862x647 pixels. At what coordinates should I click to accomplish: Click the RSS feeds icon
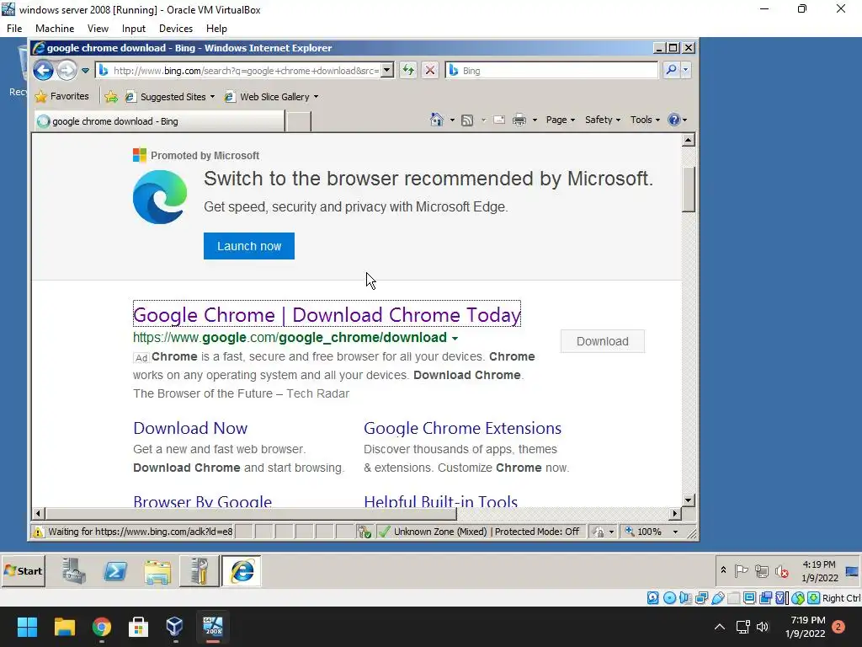point(466,120)
